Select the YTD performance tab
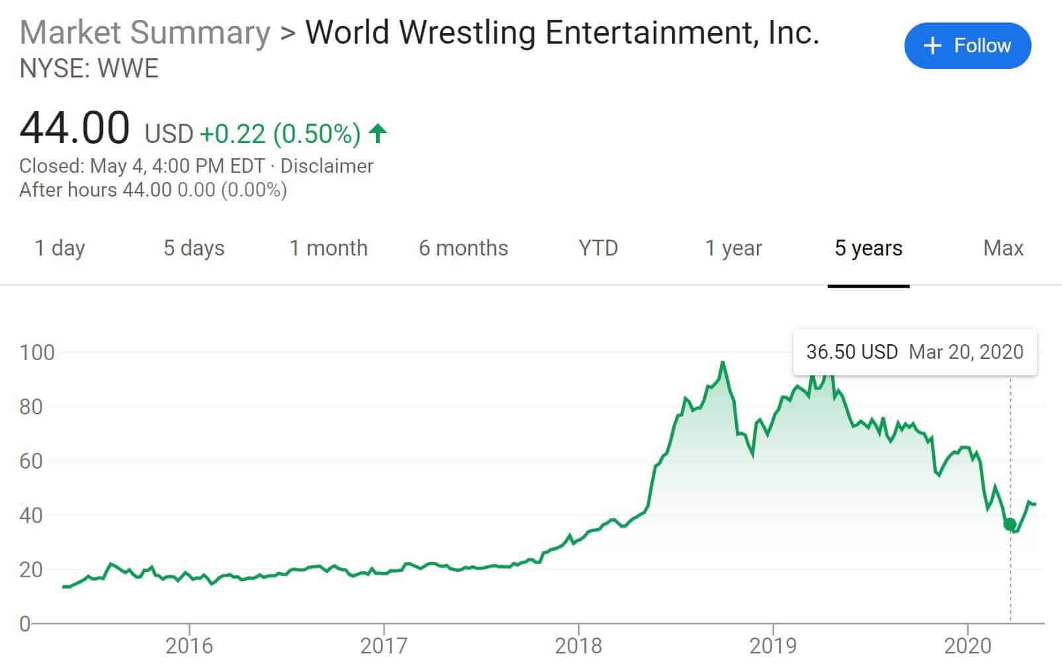The image size is (1062, 668). pos(597,248)
